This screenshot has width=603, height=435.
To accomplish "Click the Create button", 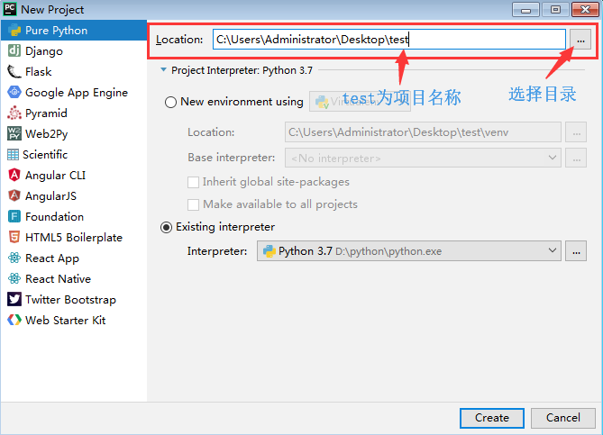I will click(492, 418).
